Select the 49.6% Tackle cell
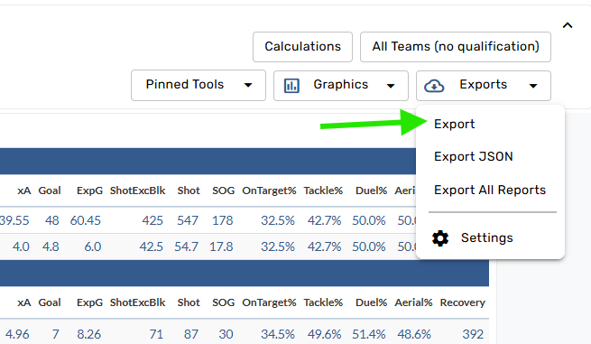This screenshot has width=591, height=344. 324,335
